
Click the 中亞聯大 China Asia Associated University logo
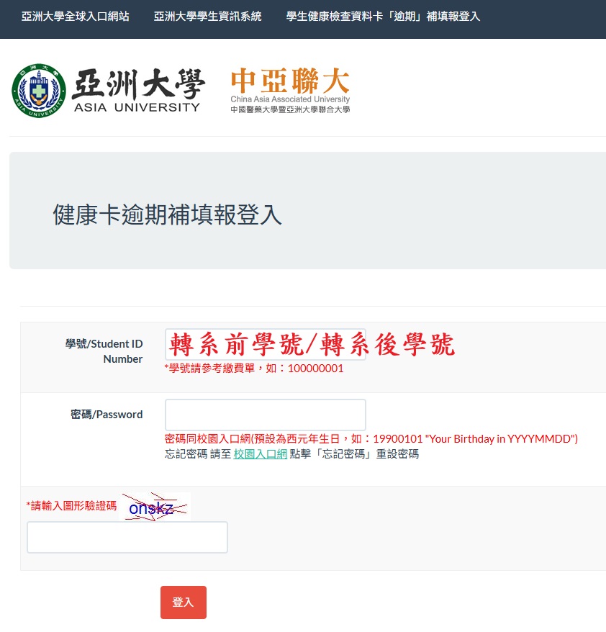pyautogui.click(x=289, y=90)
